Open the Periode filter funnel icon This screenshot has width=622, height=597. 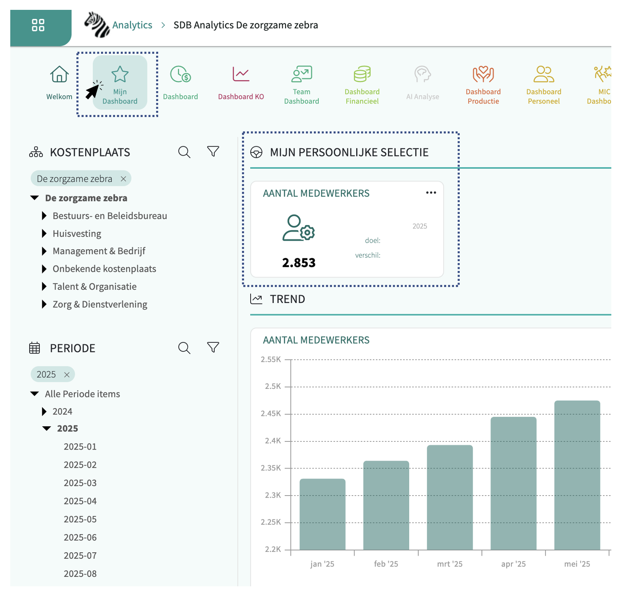click(213, 348)
